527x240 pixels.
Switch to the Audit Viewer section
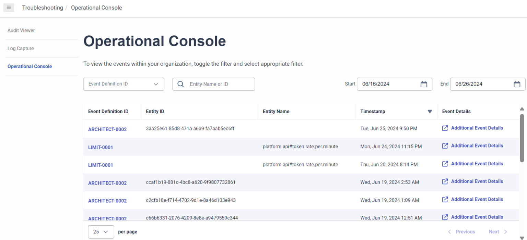pyautogui.click(x=21, y=30)
